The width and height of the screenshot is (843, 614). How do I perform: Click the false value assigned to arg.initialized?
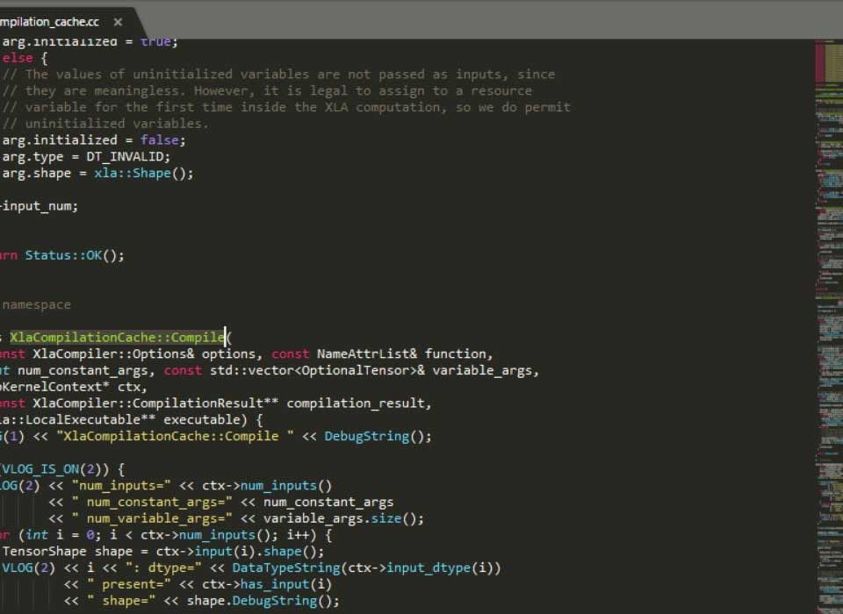point(162,139)
